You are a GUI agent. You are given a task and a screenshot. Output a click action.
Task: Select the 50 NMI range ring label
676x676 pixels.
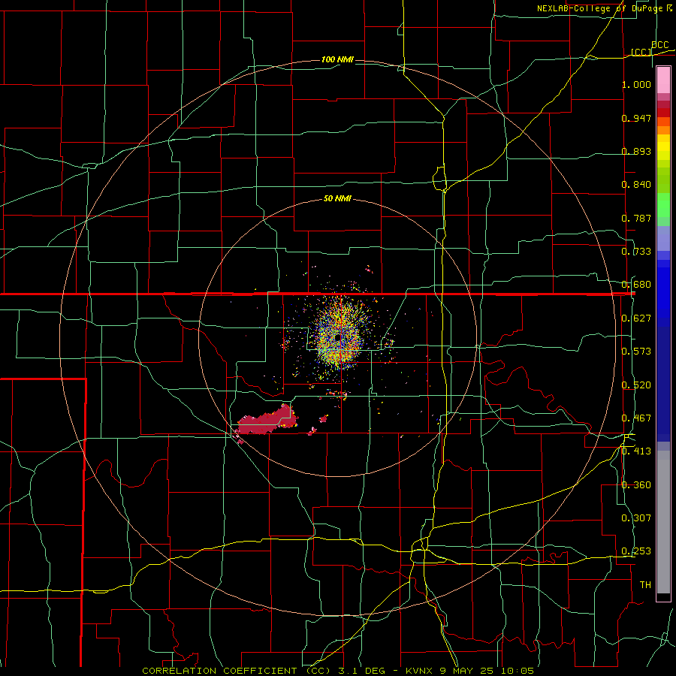coord(337,198)
